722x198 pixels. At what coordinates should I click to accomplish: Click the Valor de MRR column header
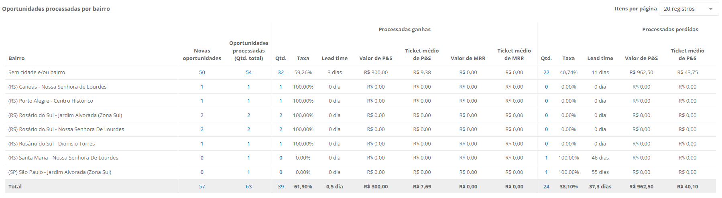tap(468, 59)
